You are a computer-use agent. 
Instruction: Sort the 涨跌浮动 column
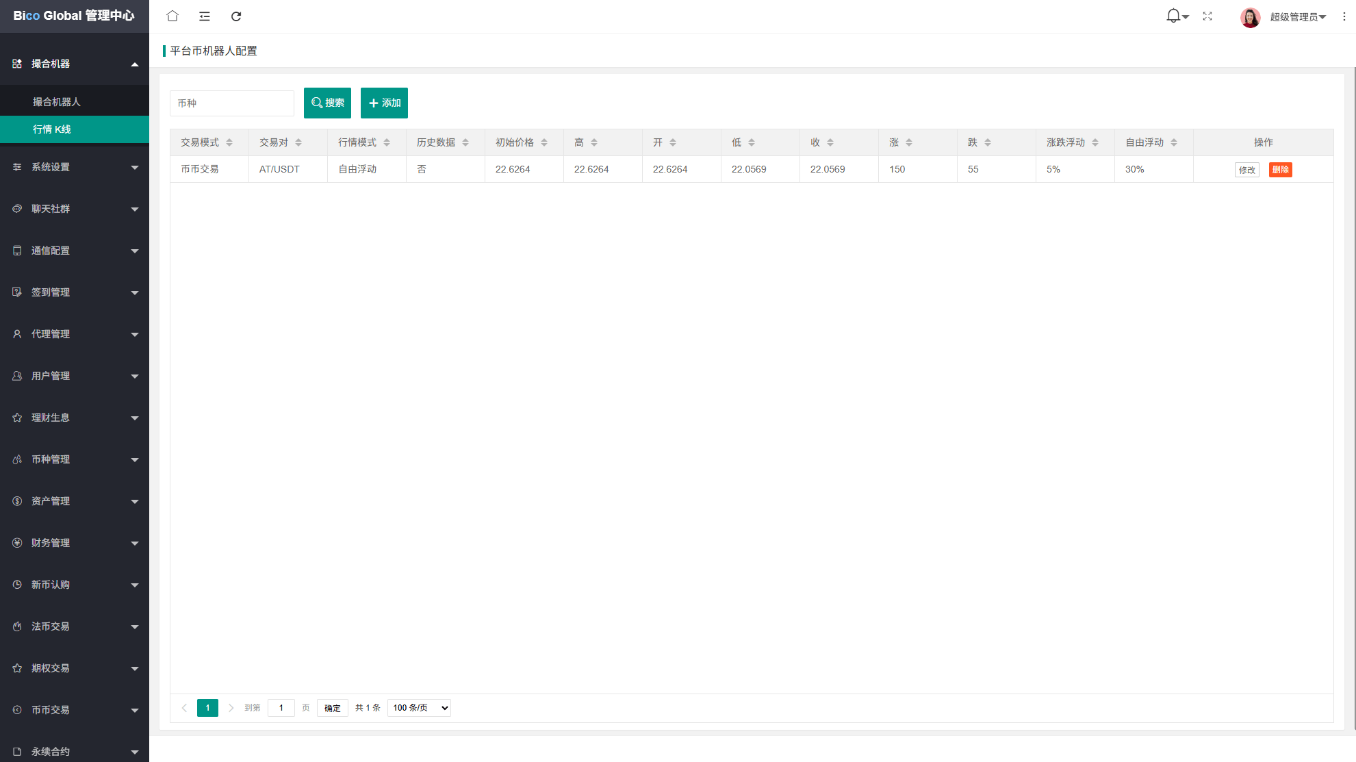1095,142
